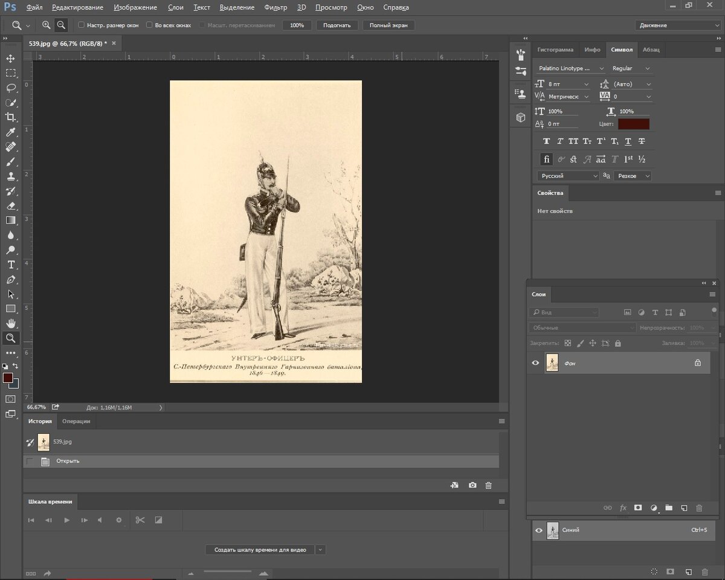The height and width of the screenshot is (580, 725).
Task: Toggle Strikethrough text style
Action: click(642, 141)
